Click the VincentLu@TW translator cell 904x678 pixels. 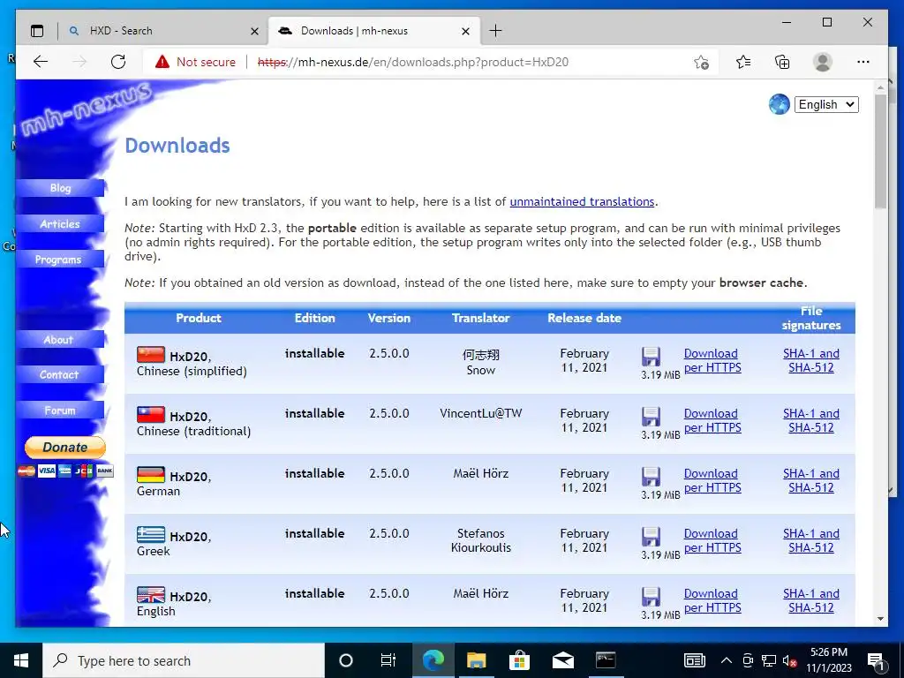481,413
